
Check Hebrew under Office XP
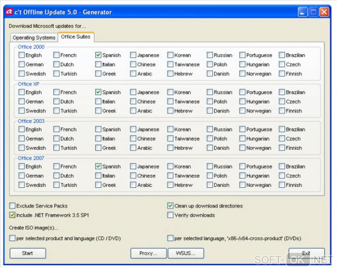tap(170, 111)
